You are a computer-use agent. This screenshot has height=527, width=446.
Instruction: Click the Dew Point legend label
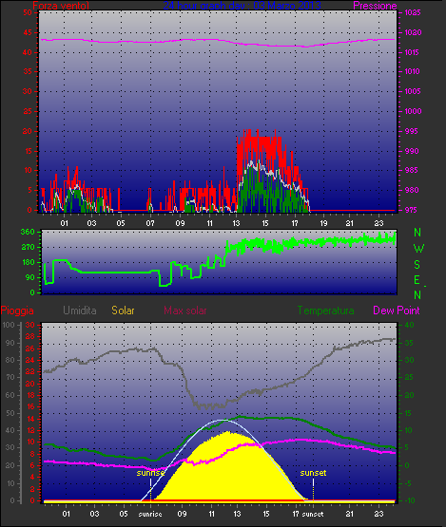(397, 311)
